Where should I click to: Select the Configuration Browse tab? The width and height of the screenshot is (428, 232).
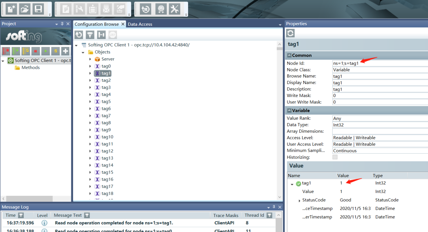tap(97, 24)
